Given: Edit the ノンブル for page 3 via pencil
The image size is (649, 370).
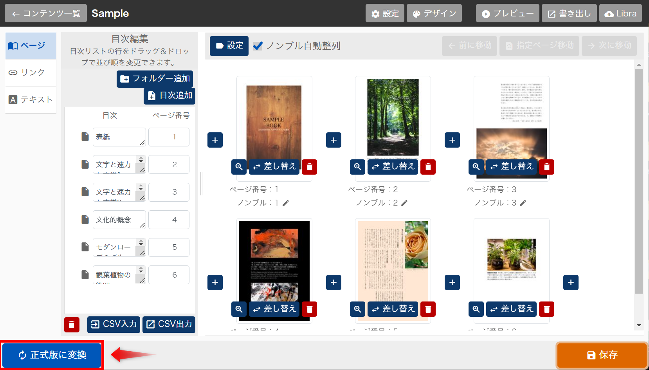Looking at the screenshot, I should pyautogui.click(x=523, y=203).
